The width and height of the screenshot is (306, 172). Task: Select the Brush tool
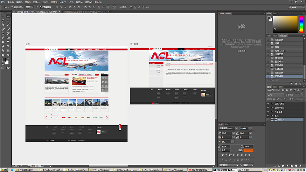coord(8,29)
